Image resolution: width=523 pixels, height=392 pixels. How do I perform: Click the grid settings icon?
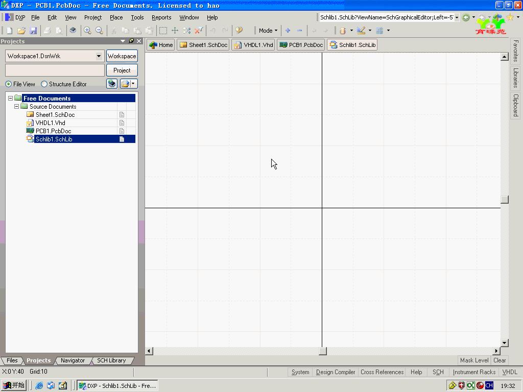[379, 31]
